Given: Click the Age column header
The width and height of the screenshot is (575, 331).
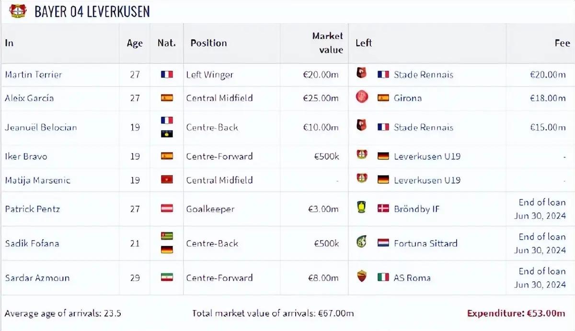Looking at the screenshot, I should (135, 43).
